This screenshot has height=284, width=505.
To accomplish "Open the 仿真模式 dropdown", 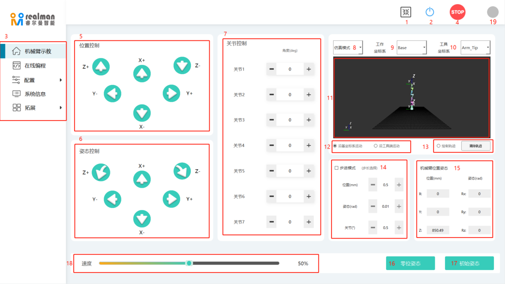I will (348, 48).
